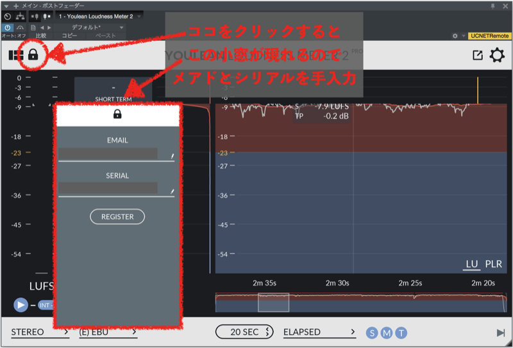Image resolution: width=513 pixels, height=348 pixels.
Task: Click the 2m 35s time label
Action: [264, 283]
